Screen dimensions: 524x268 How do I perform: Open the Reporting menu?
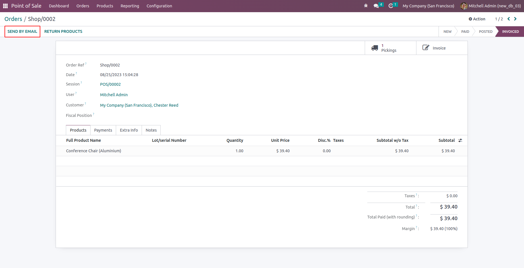click(x=130, y=6)
